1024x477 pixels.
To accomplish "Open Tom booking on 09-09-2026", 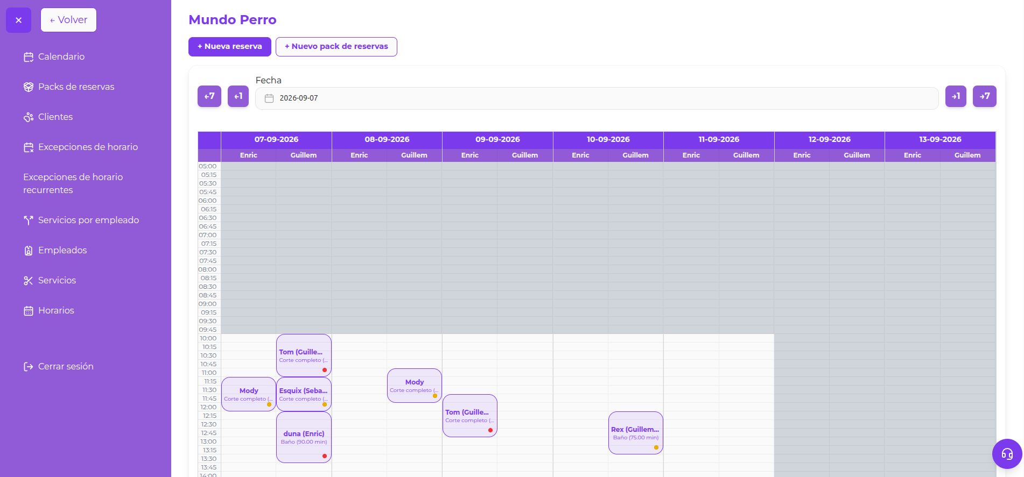I will (470, 416).
